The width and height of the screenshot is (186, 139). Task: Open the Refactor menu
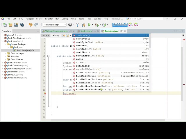pos(49,19)
